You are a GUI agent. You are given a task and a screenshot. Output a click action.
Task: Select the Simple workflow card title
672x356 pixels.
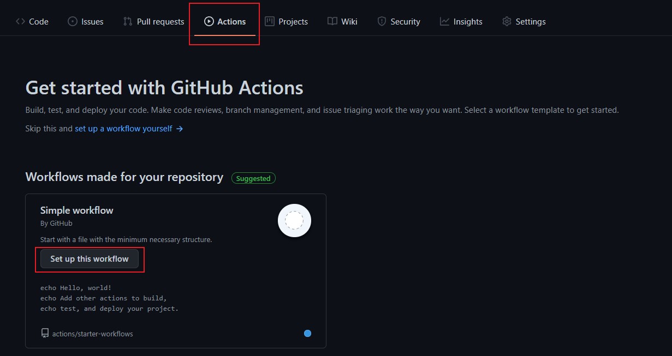tap(77, 210)
